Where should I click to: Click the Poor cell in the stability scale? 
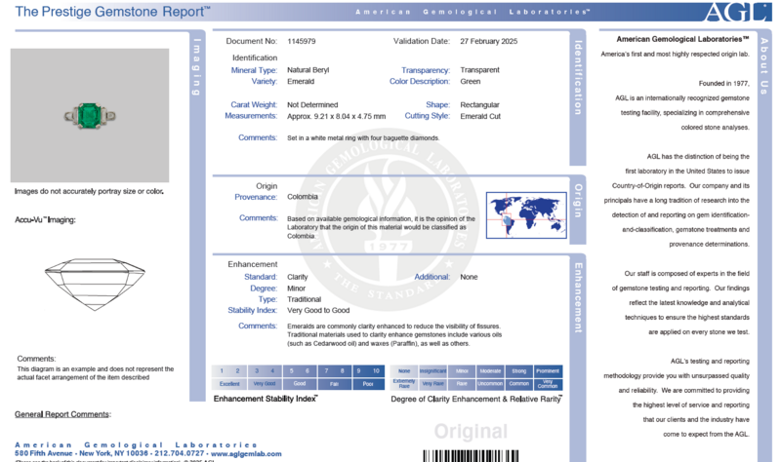pos(368,384)
